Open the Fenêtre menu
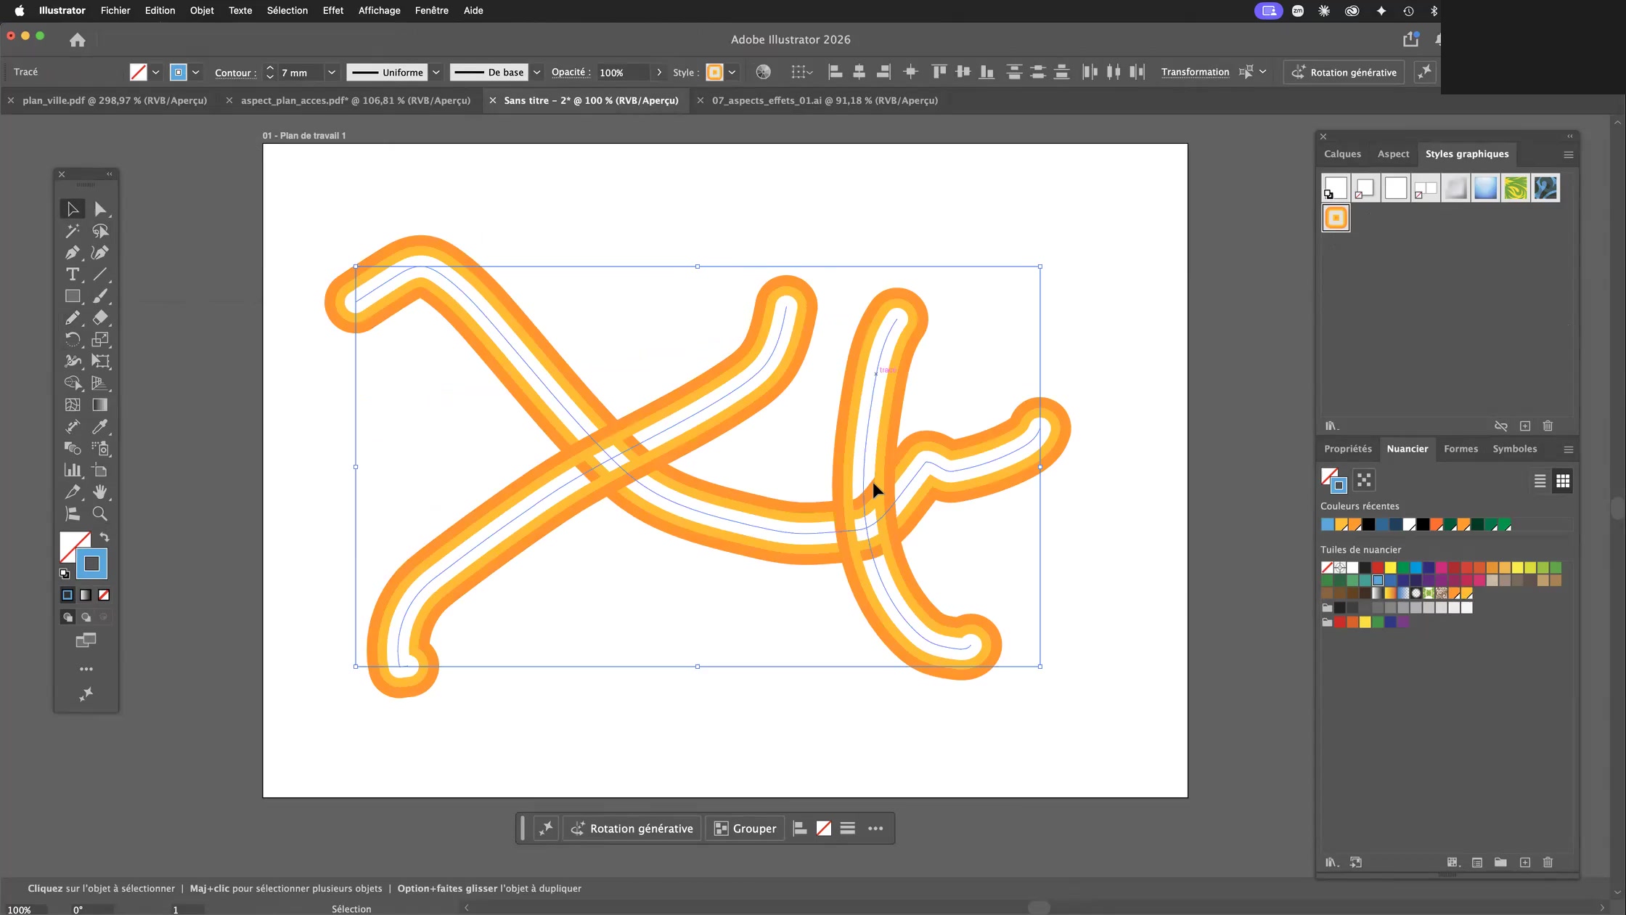This screenshot has width=1626, height=915. 432,10
